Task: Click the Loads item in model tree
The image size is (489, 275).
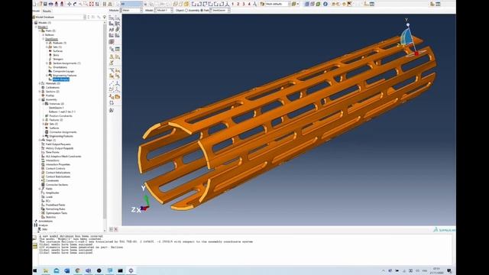Action: pos(49,197)
